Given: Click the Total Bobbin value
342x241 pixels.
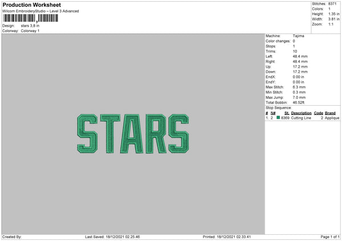Looking at the screenshot, I should click(299, 102).
